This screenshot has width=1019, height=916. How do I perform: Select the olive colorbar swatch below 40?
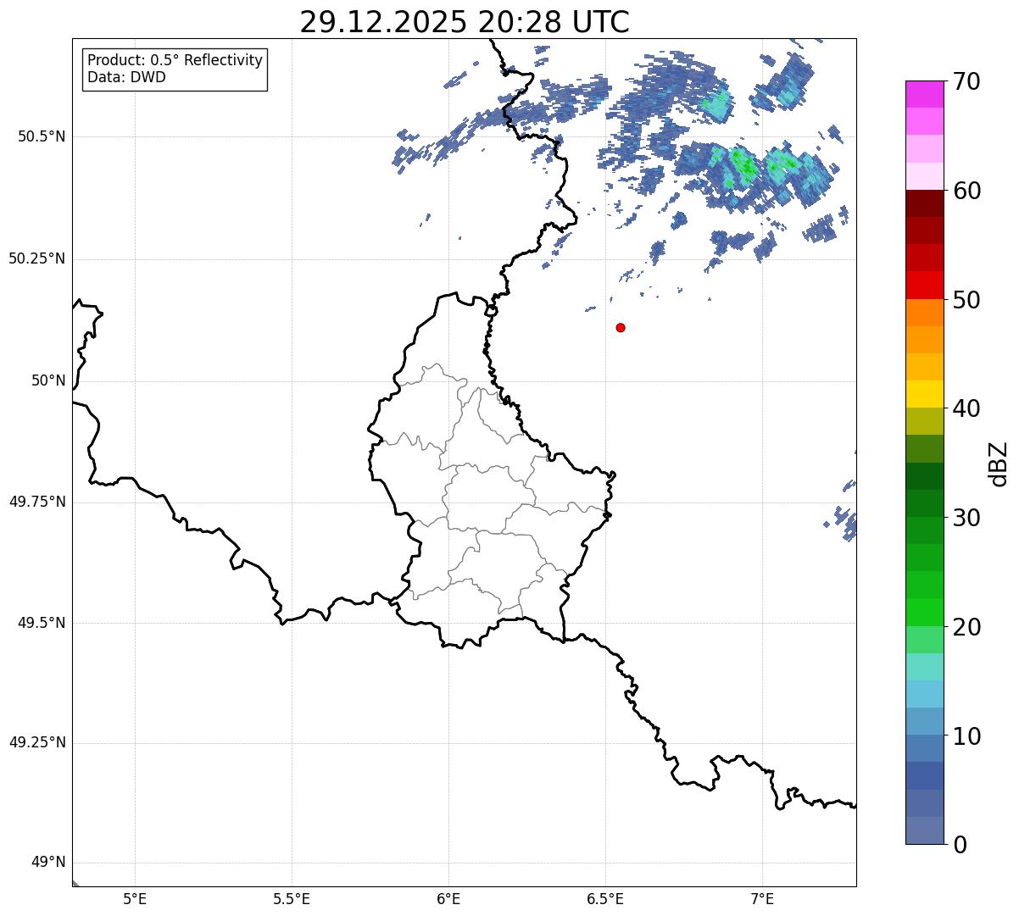tap(925, 421)
